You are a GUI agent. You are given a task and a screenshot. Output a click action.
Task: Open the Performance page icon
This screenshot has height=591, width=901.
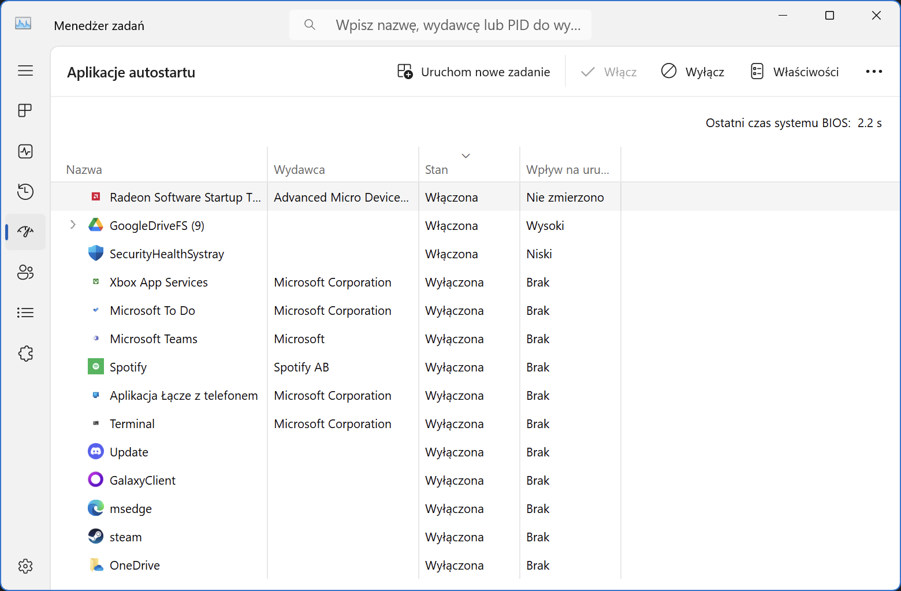pos(25,151)
